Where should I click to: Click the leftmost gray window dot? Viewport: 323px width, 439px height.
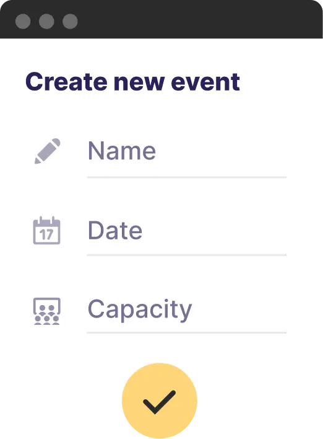pyautogui.click(x=23, y=21)
